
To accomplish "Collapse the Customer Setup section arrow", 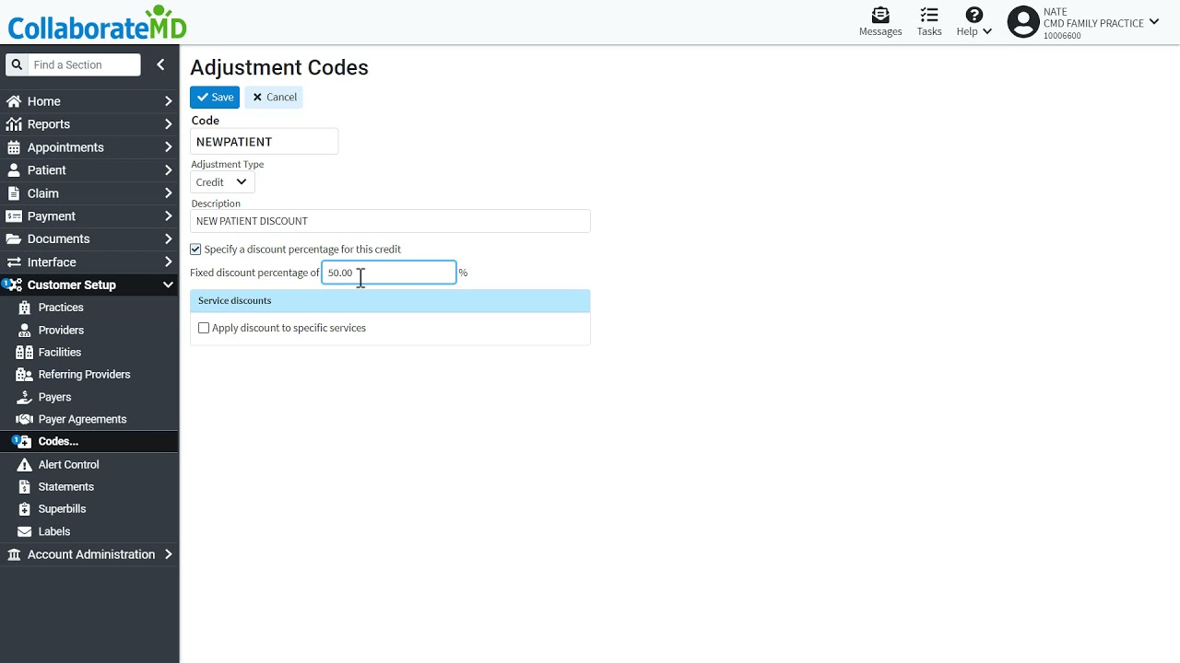I will (168, 285).
